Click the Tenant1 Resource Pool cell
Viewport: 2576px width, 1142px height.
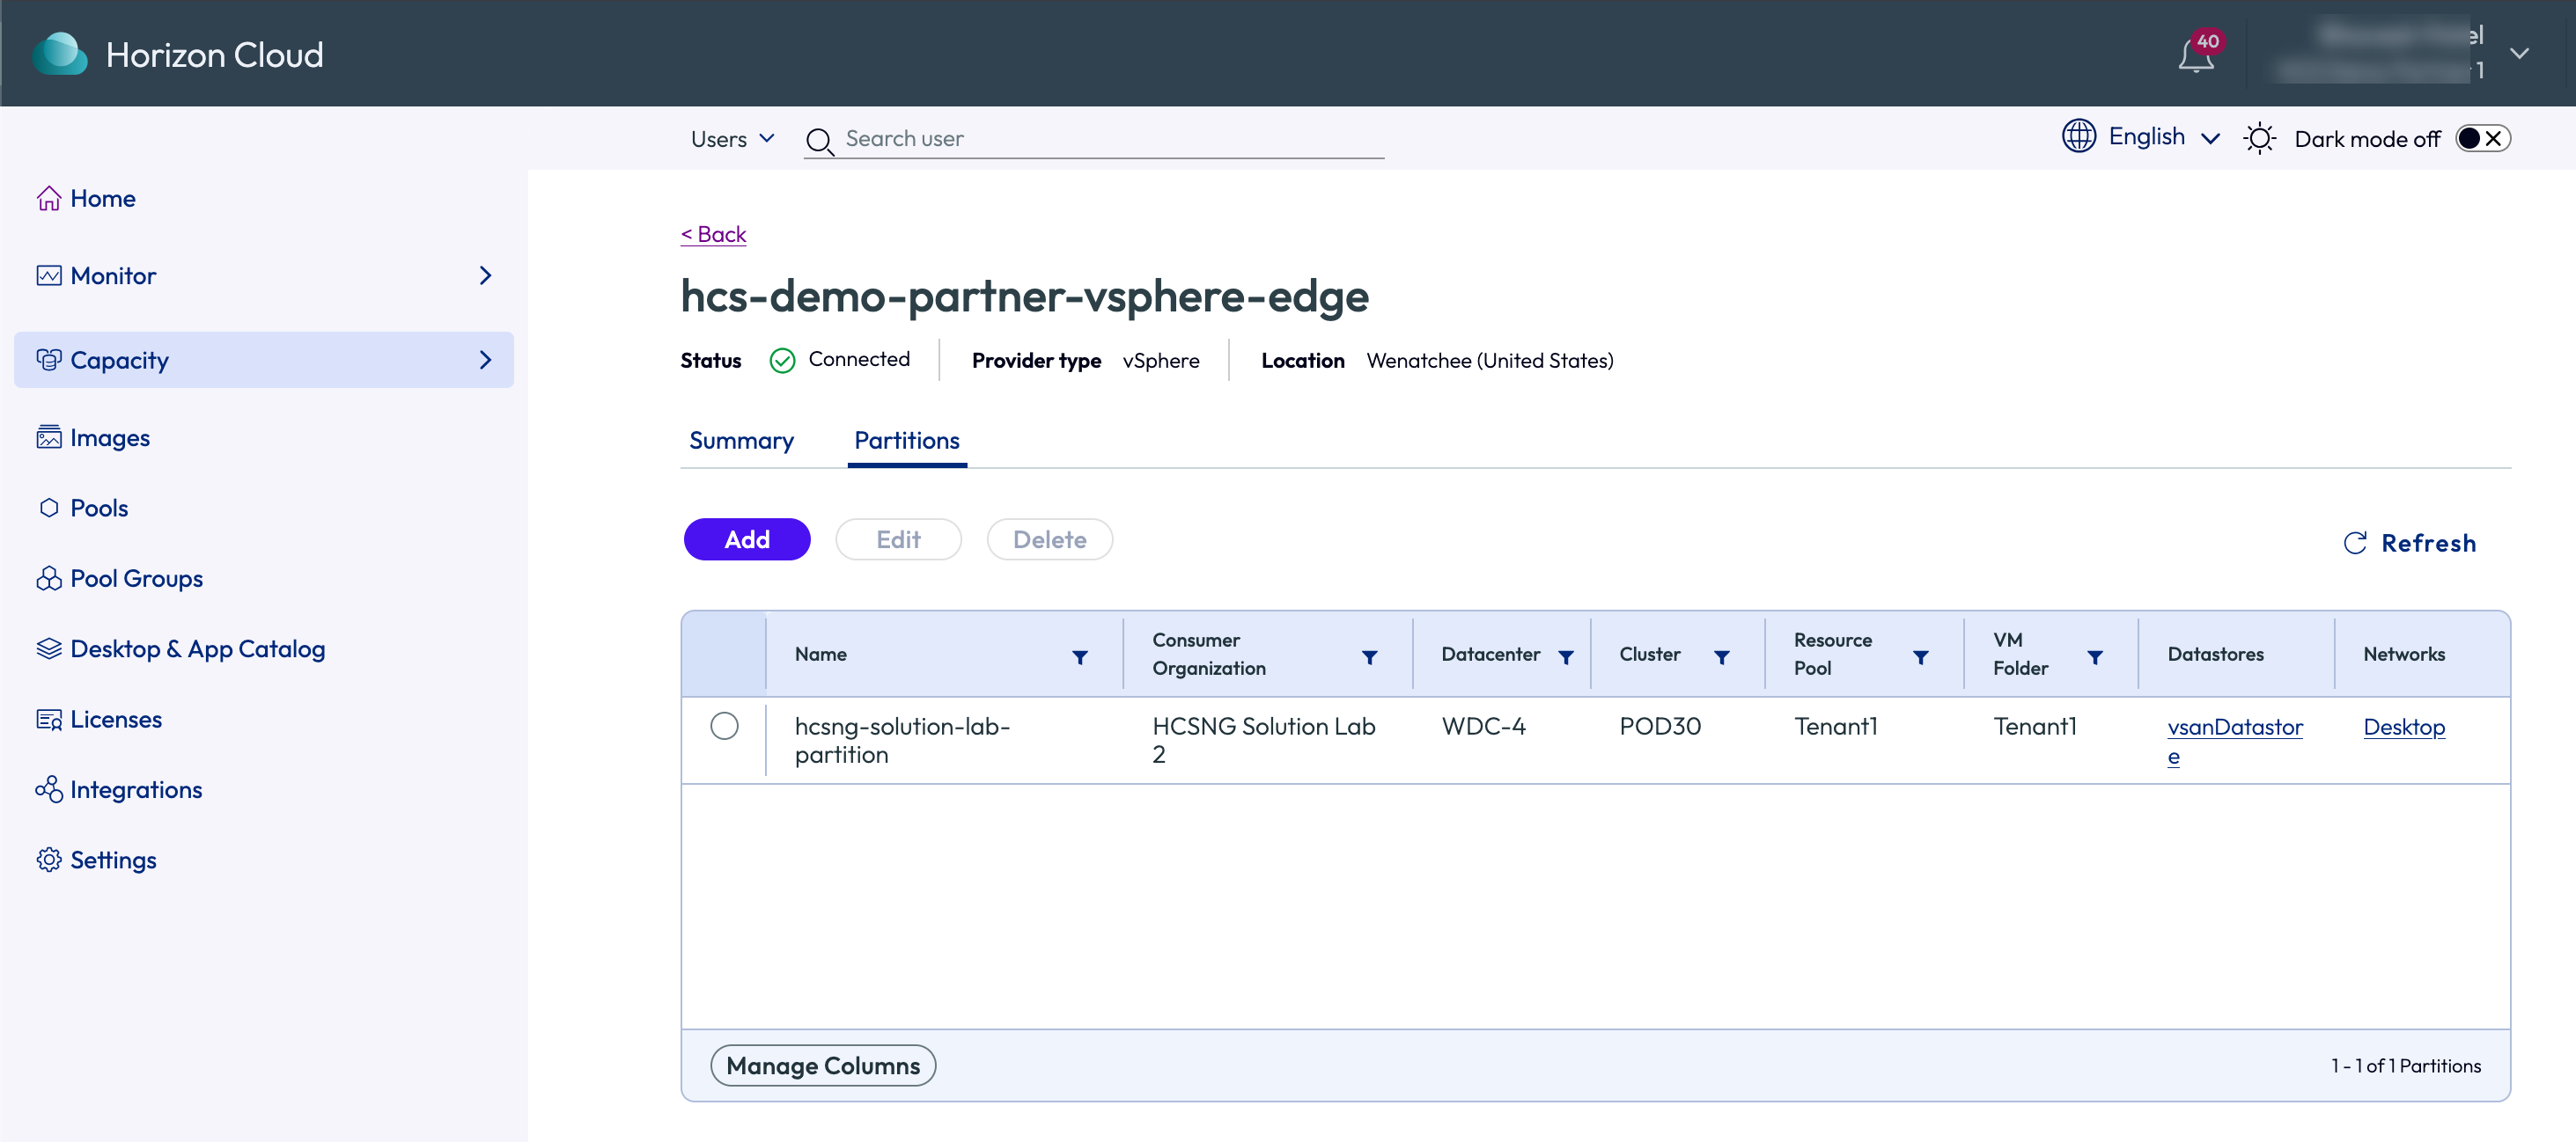pyautogui.click(x=1836, y=727)
